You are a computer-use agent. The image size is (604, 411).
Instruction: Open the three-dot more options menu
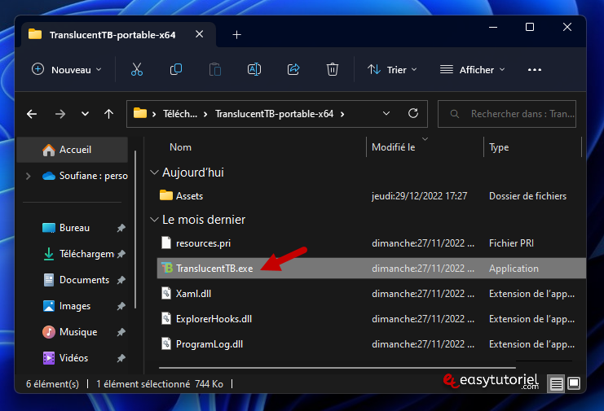[x=535, y=70]
